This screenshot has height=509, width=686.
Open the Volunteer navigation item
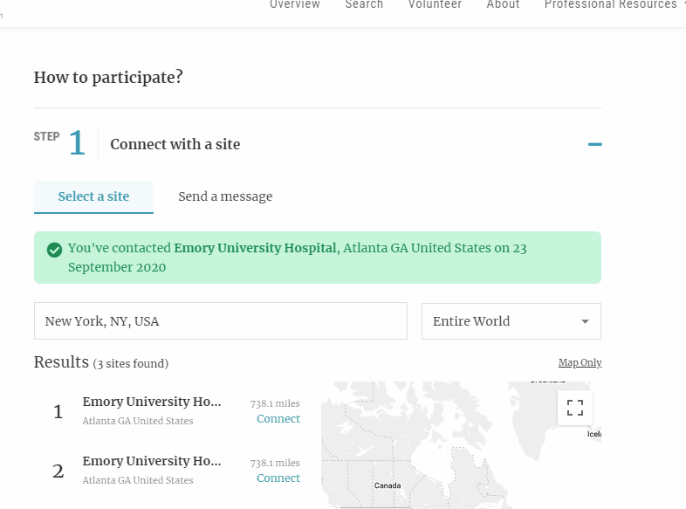(435, 5)
